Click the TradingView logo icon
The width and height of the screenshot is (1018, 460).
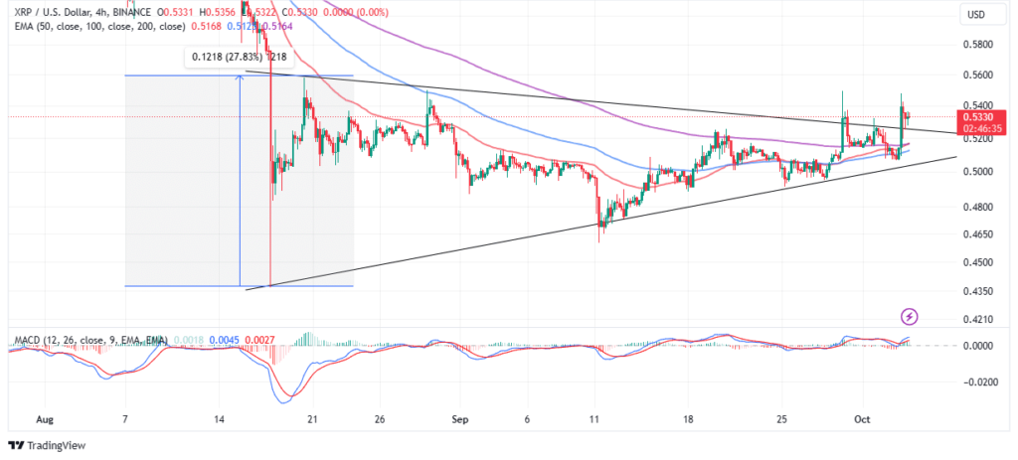[x=17, y=445]
